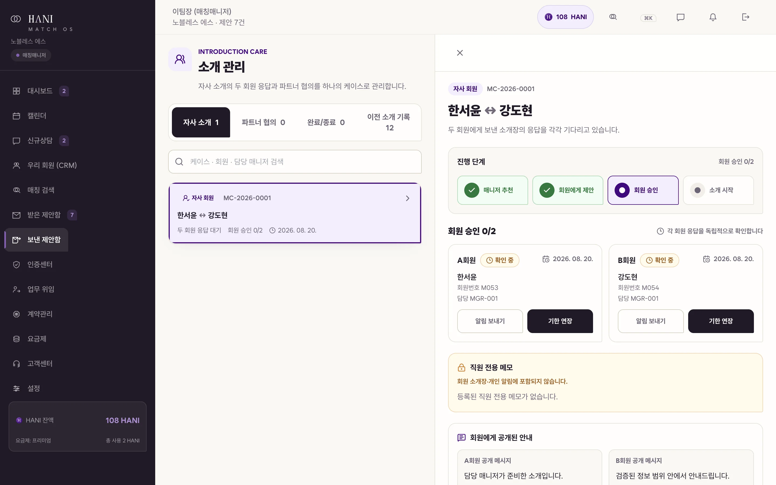The image size is (776, 485).
Task: Click the 회원에게 공개된 안내 message icon
Action: [462, 438]
